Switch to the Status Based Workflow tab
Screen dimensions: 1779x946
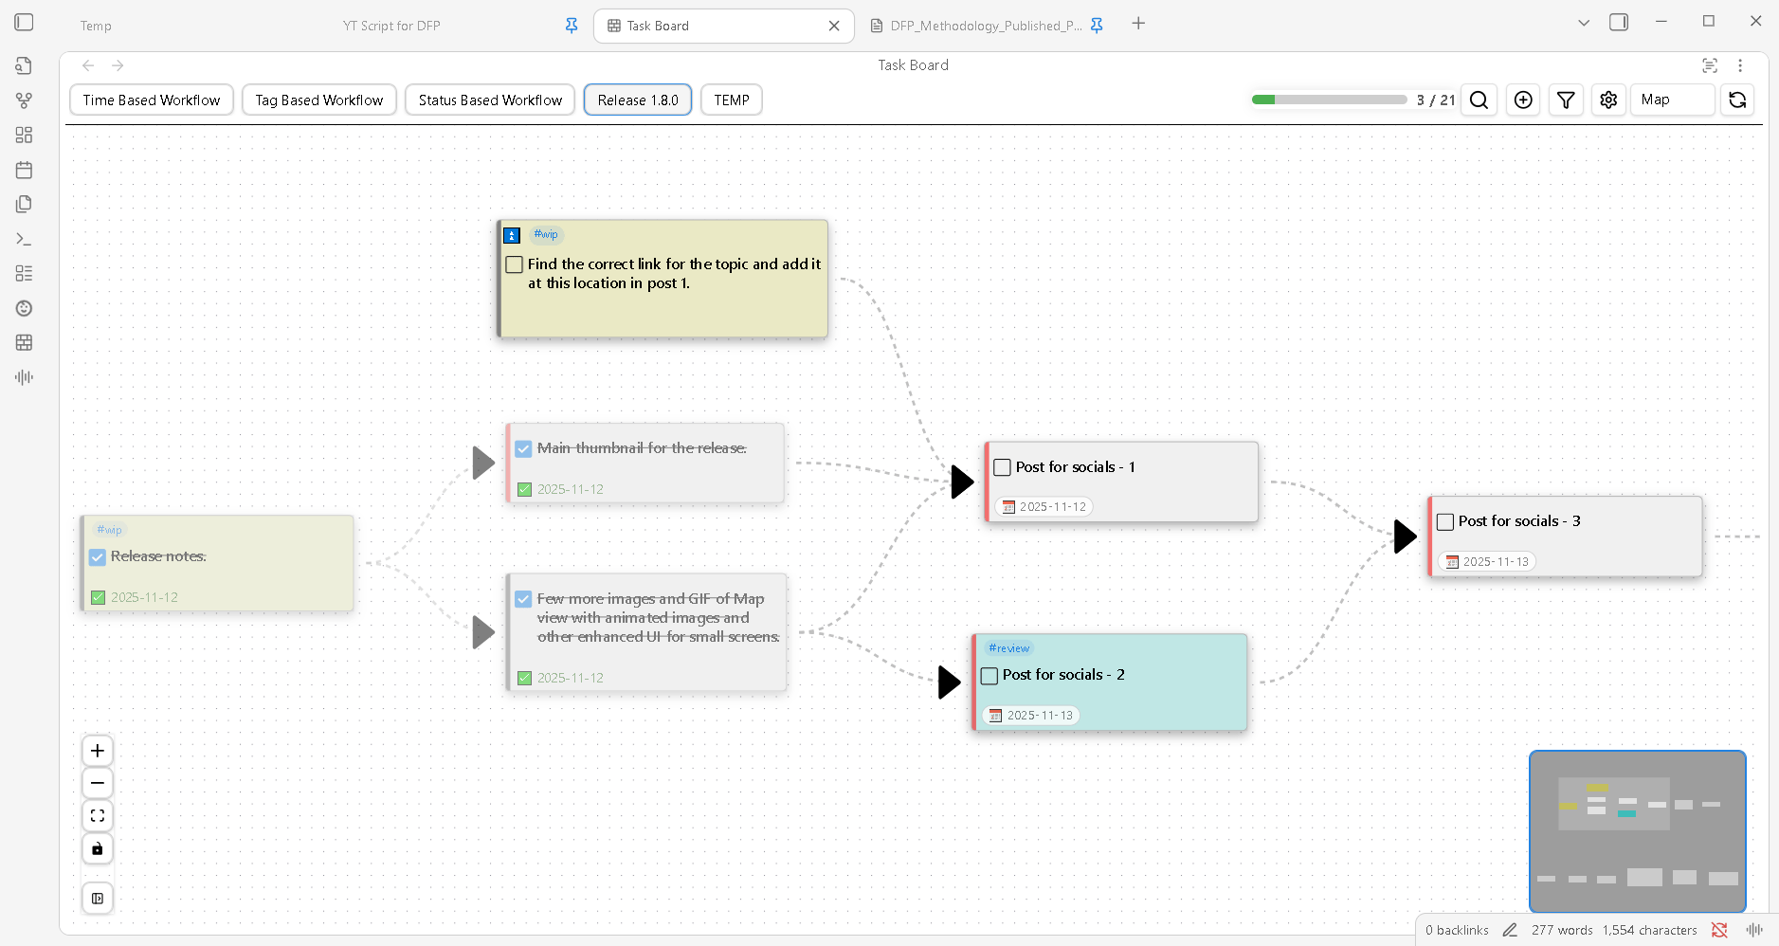[x=490, y=100]
